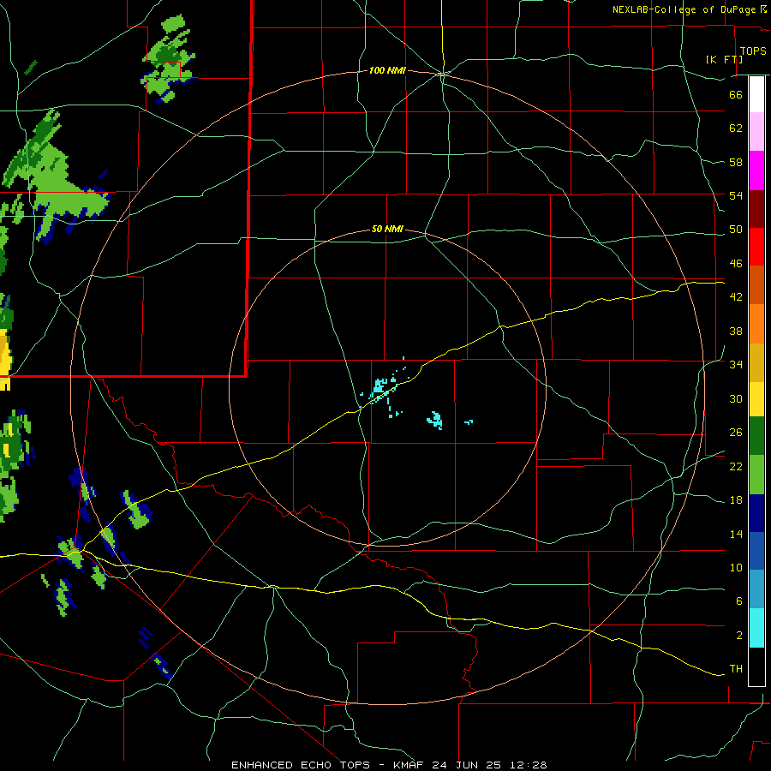The width and height of the screenshot is (771, 771).
Task: Click legend value "66"
Action: pyautogui.click(x=736, y=95)
